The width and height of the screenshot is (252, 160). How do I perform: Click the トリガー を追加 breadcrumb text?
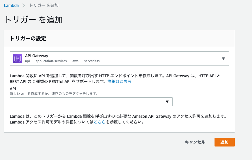click(x=44, y=5)
